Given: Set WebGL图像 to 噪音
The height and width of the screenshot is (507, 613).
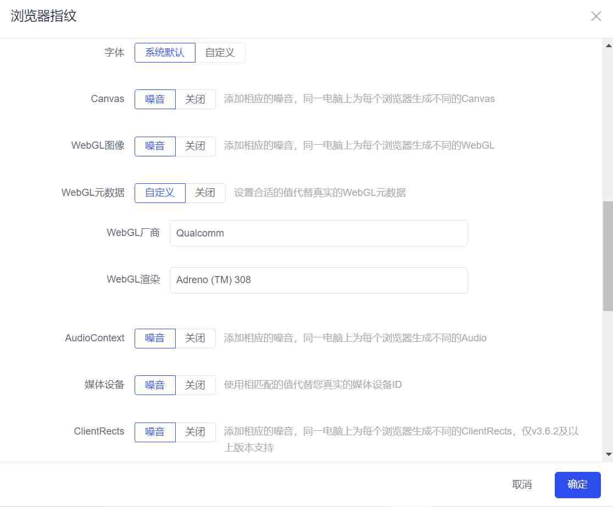Looking at the screenshot, I should click(155, 146).
